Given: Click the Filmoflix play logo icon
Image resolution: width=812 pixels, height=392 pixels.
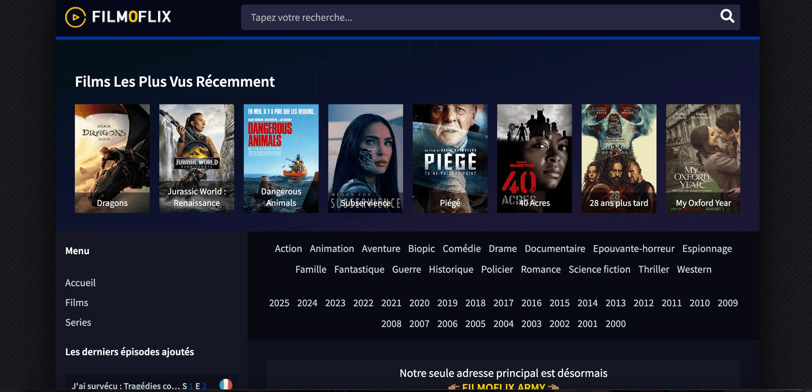Looking at the screenshot, I should 76,17.
